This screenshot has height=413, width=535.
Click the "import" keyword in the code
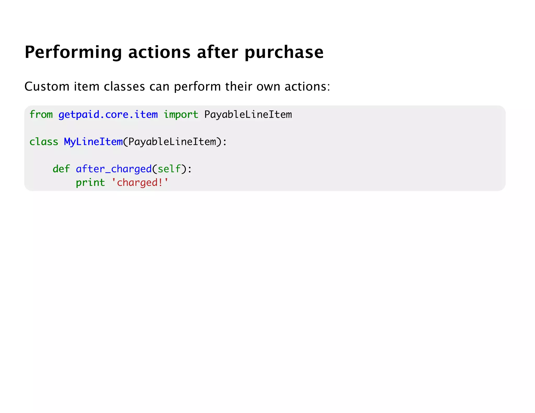181,115
